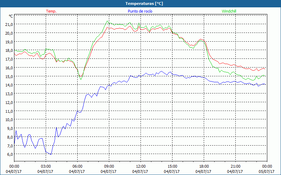Image resolution: width=281 pixels, height=175 pixels.
Task: Click the °C unit label on the axis
Action: 11,16
